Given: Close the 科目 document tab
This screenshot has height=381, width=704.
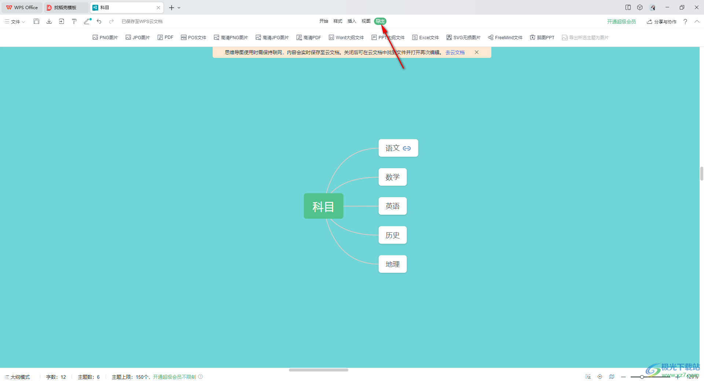Looking at the screenshot, I should (x=158, y=7).
